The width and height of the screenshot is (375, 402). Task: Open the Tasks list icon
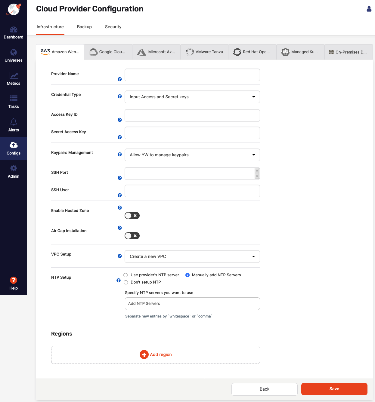tap(14, 99)
